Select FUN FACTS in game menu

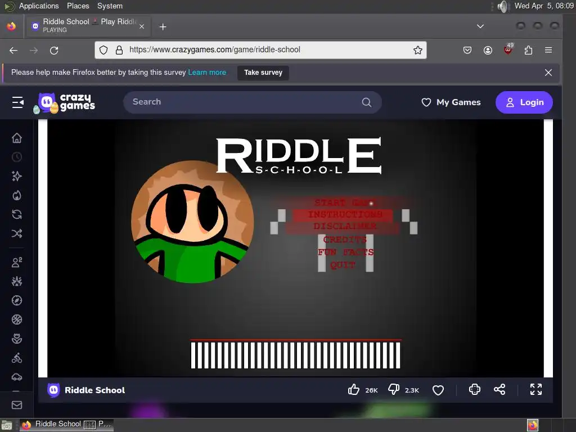(345, 252)
